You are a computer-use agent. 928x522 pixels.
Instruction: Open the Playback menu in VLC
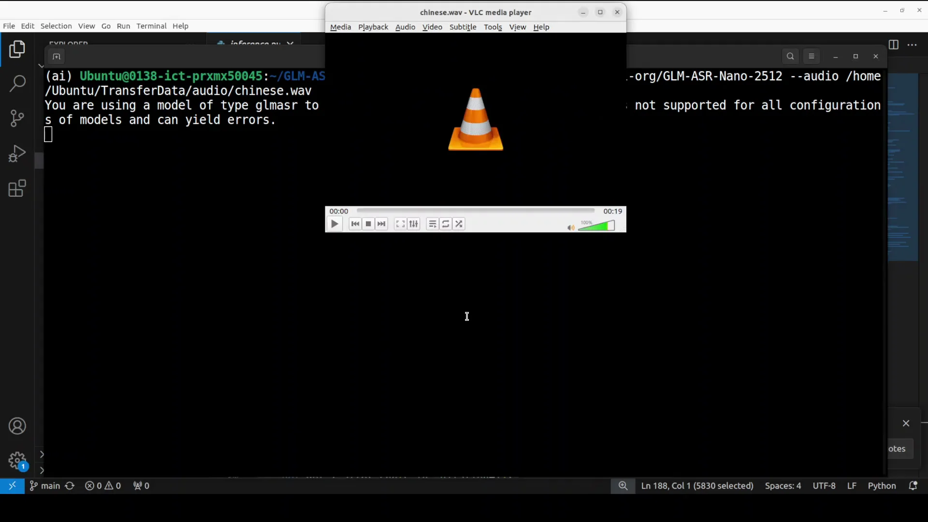[x=373, y=27]
